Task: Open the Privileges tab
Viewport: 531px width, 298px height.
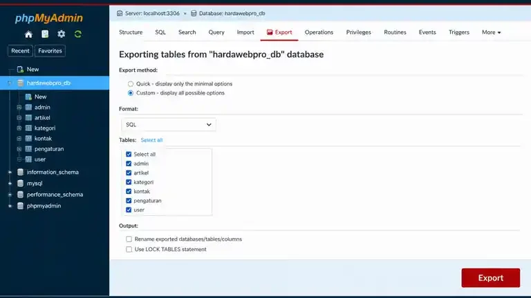Action: point(359,32)
